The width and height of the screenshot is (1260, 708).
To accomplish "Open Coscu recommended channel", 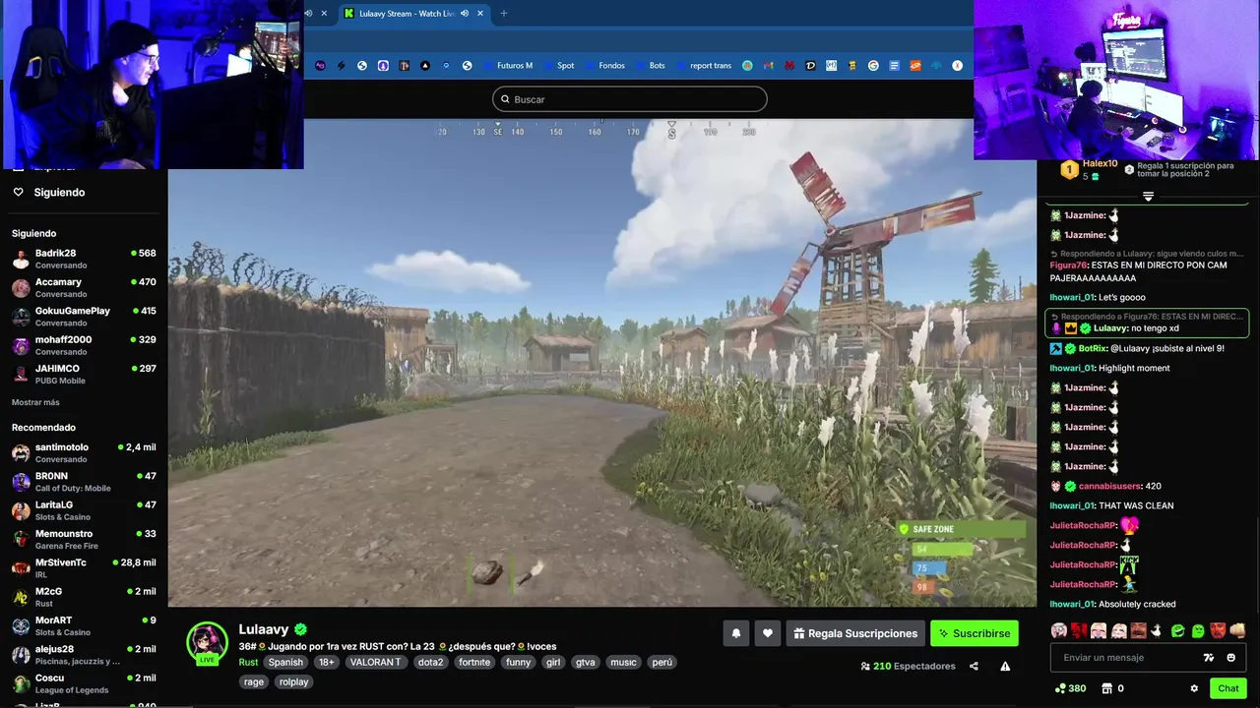I will coord(84,683).
